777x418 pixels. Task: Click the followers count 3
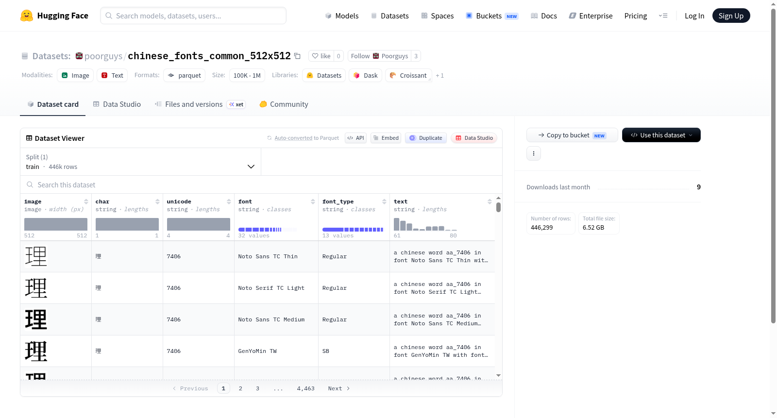click(416, 56)
